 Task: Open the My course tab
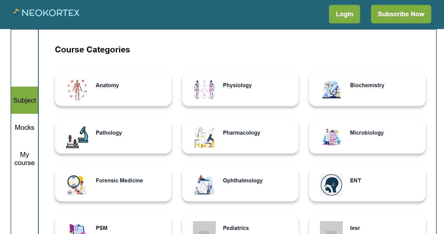(x=24, y=159)
